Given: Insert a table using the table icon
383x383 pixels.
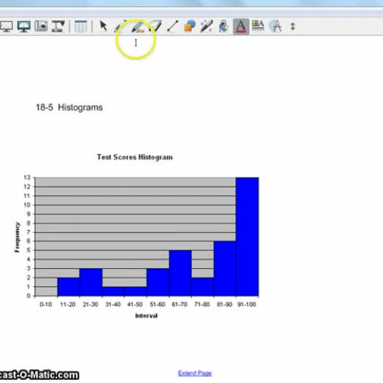Looking at the screenshot, I should (x=81, y=26).
